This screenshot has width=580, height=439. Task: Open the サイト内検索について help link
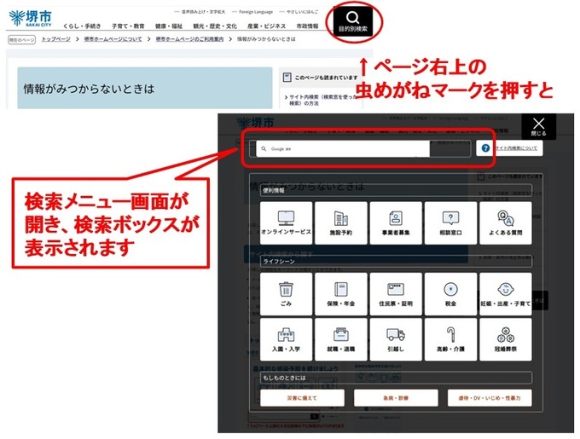point(513,148)
